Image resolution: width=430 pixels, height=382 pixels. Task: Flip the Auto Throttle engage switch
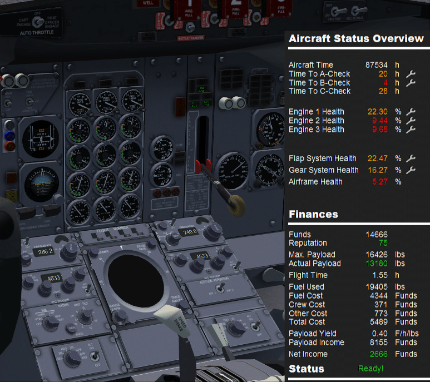coord(38,22)
